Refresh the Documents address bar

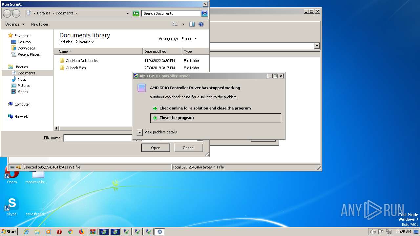[136, 13]
